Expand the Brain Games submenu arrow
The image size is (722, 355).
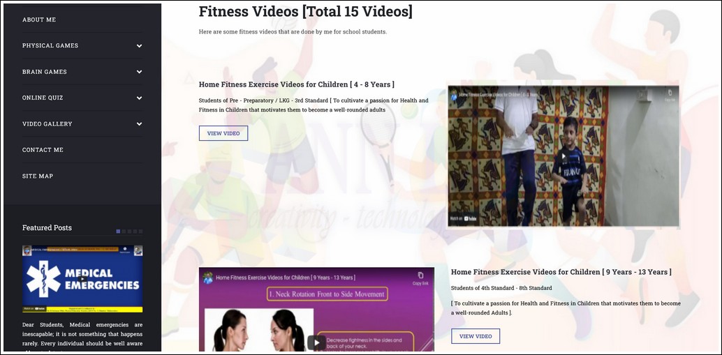click(x=139, y=72)
